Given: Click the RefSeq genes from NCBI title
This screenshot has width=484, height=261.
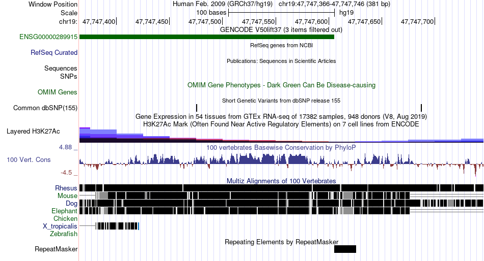Looking at the screenshot, I should pyautogui.click(x=281, y=45).
